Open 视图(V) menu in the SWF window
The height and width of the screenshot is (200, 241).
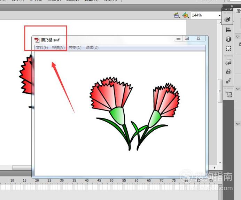click(x=59, y=47)
